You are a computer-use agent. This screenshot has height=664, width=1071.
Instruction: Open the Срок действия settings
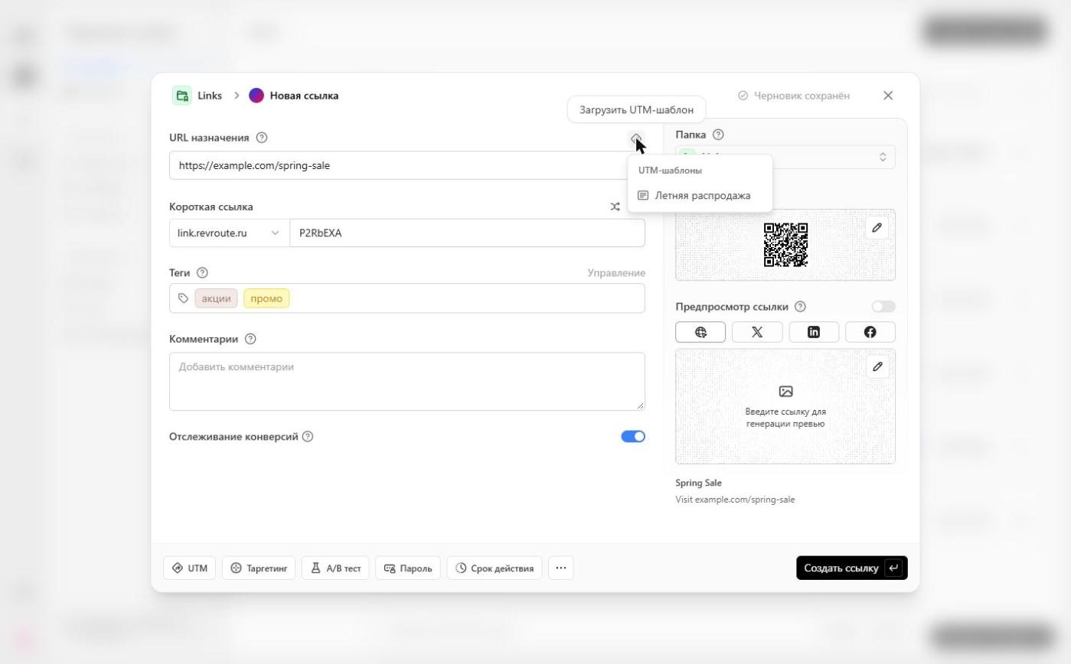click(495, 568)
